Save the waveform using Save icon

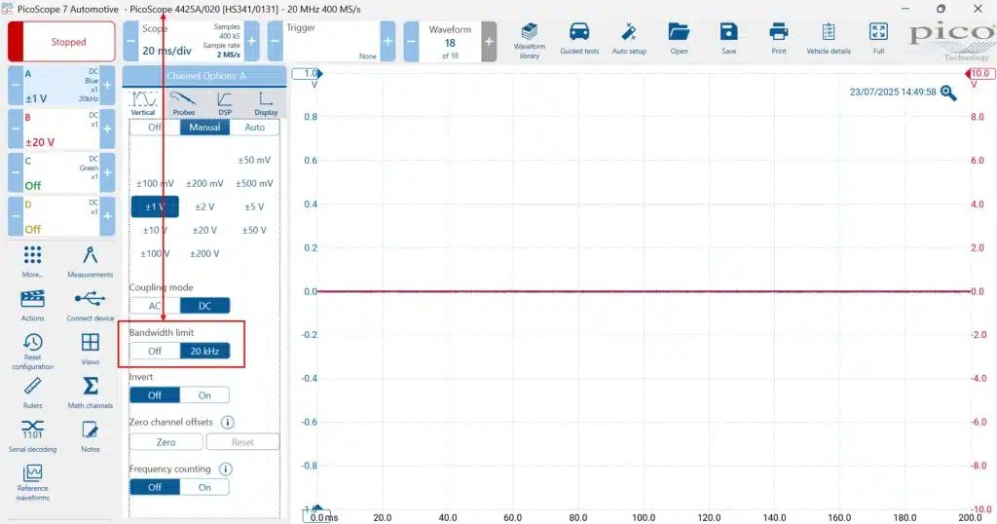[x=728, y=38]
